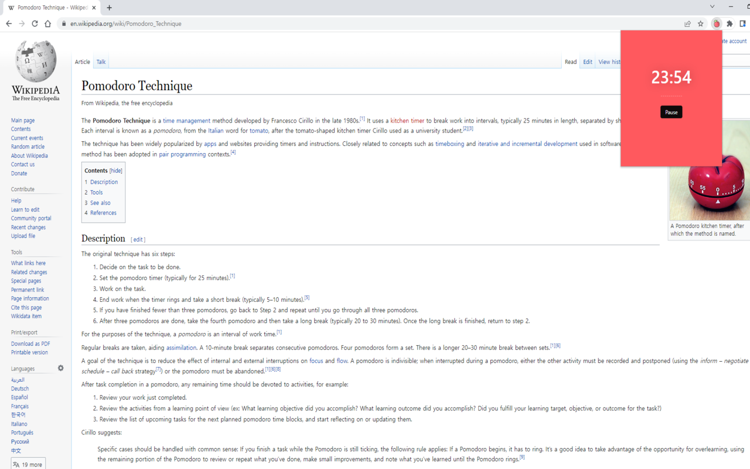This screenshot has height=469, width=750.
Task: Go to browser home via house icon
Action: [48, 24]
